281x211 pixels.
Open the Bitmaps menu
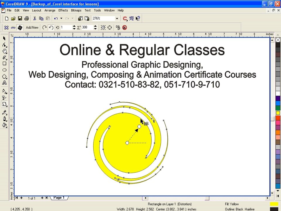click(76, 11)
